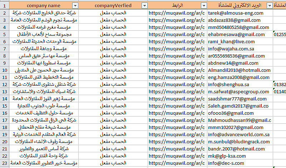Select row header 12

[5, 84]
